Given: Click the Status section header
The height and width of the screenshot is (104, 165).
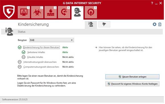Looking at the screenshot, I should (x=22, y=32).
